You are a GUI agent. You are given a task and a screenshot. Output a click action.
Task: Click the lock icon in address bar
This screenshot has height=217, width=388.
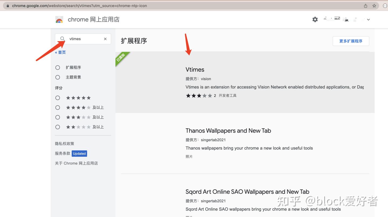(x=8, y=6)
